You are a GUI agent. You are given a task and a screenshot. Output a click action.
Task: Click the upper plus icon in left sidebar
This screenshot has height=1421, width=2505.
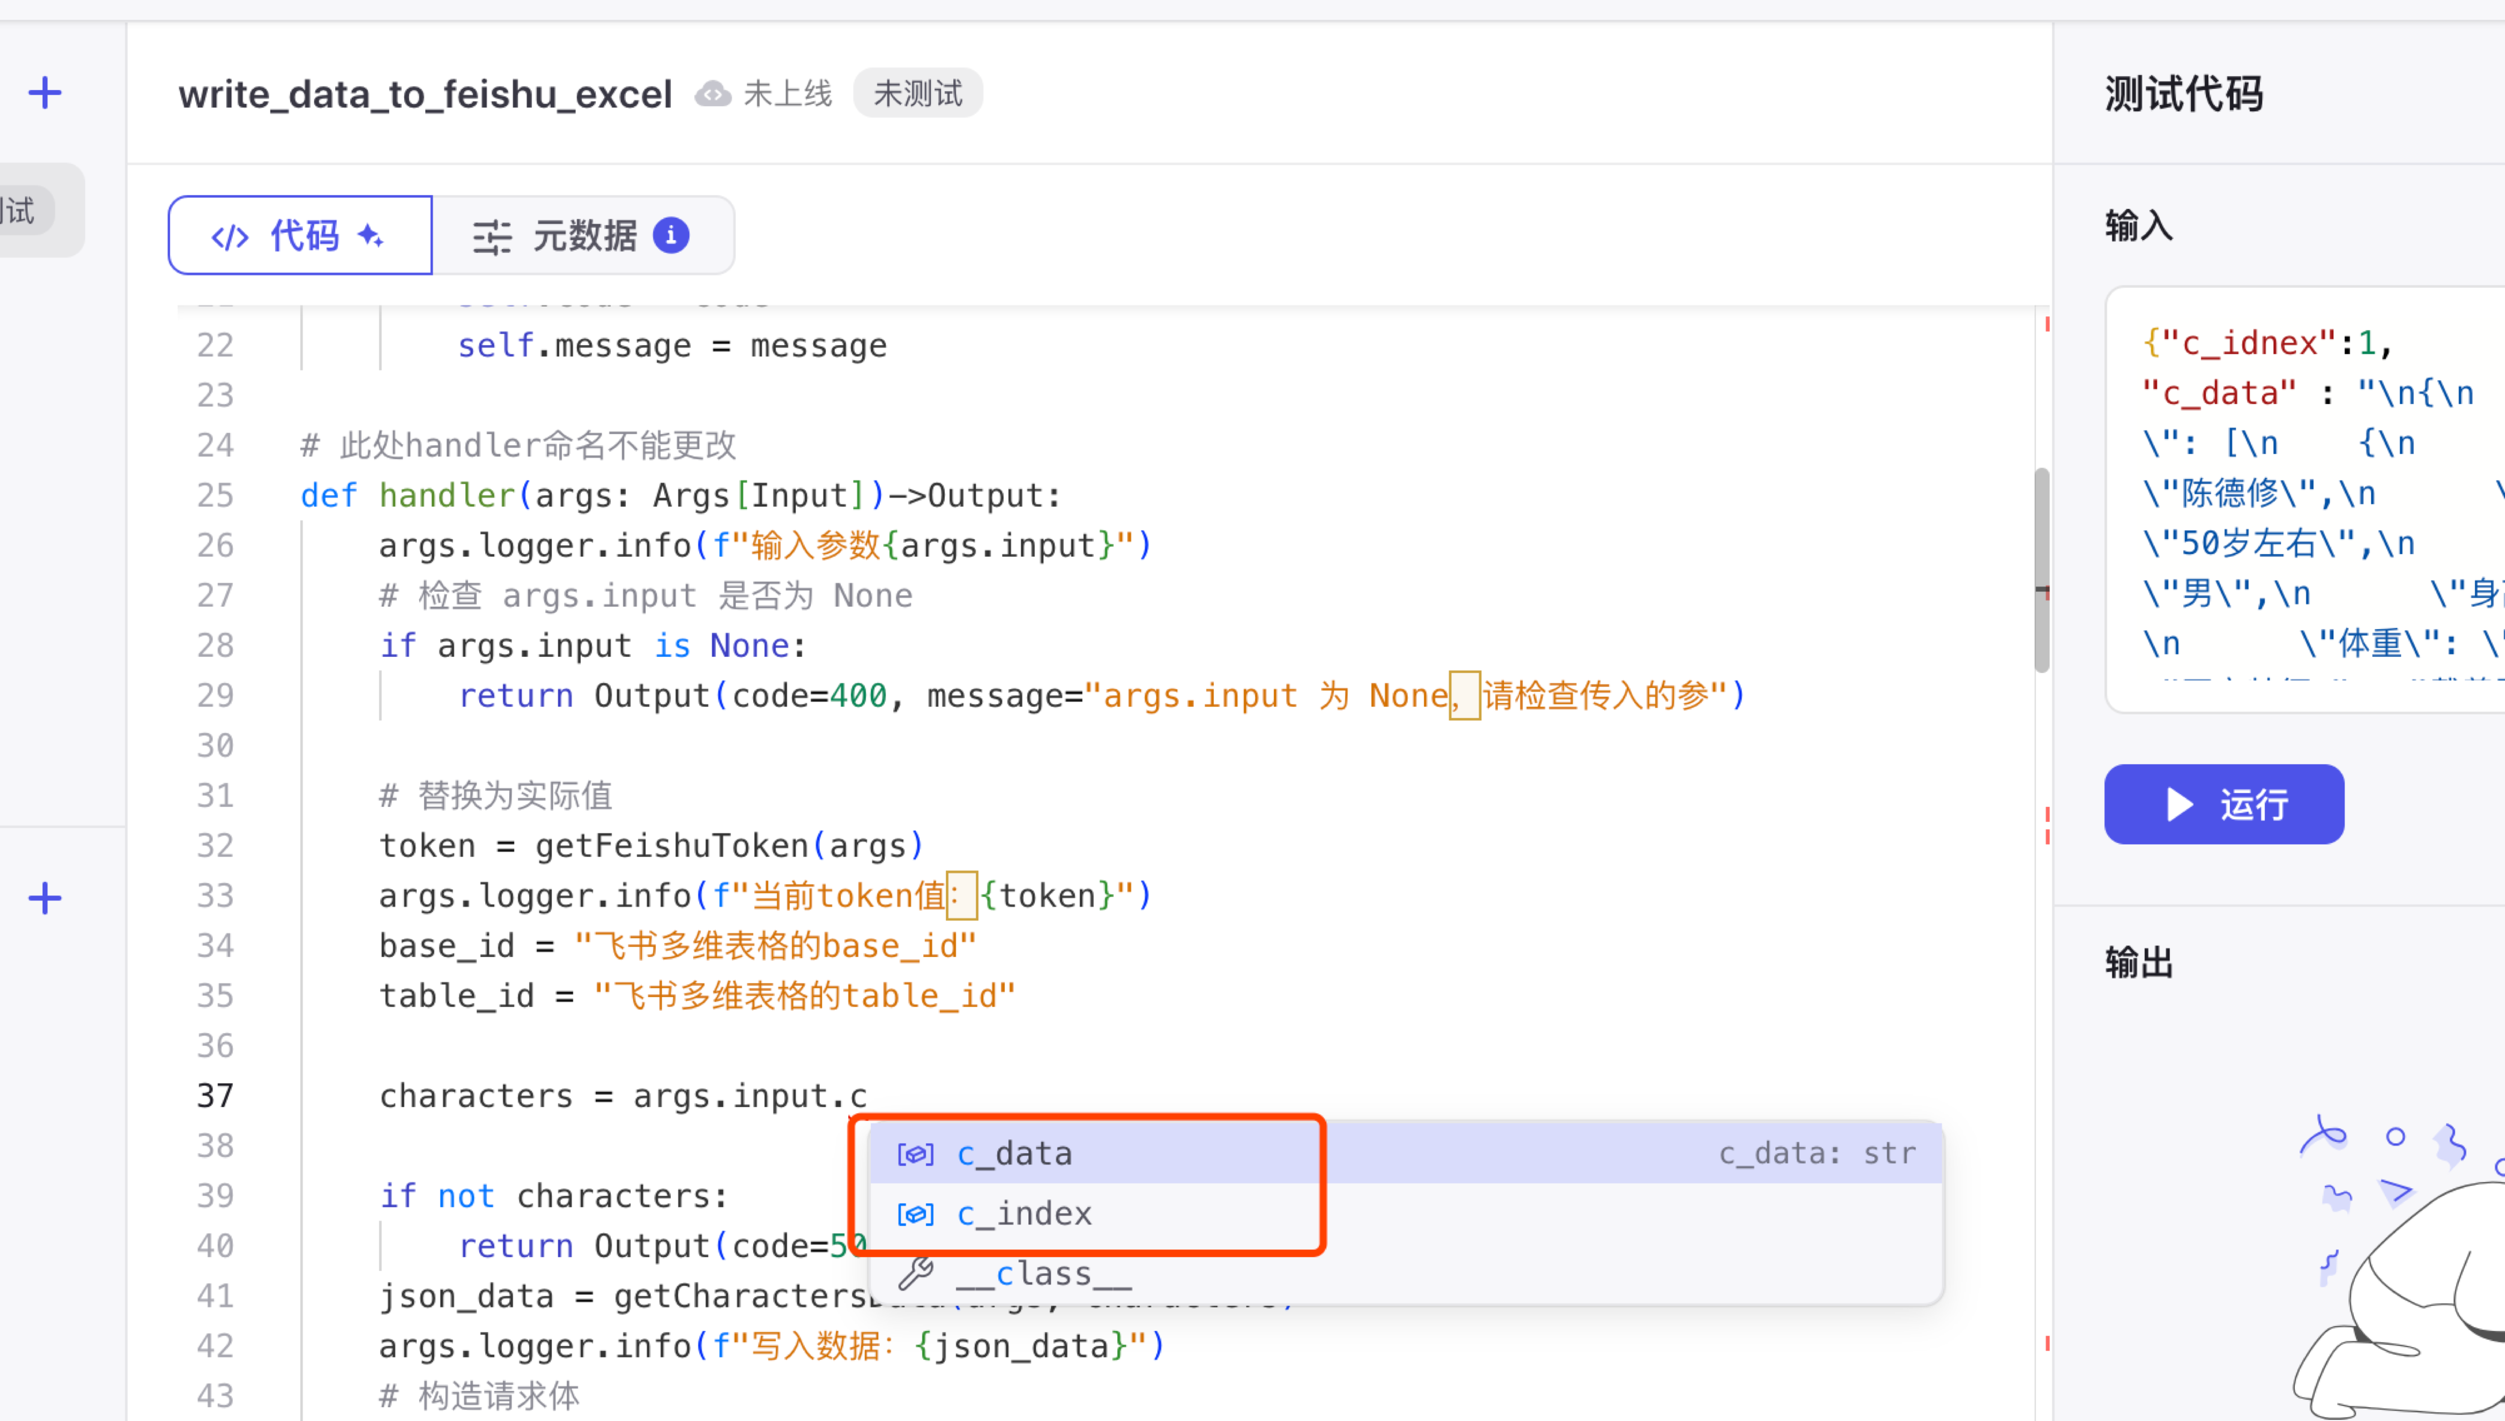pyautogui.click(x=45, y=94)
